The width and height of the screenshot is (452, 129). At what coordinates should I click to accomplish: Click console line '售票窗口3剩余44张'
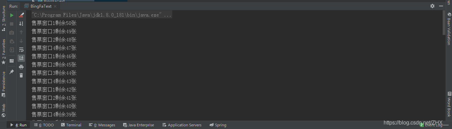(54, 73)
